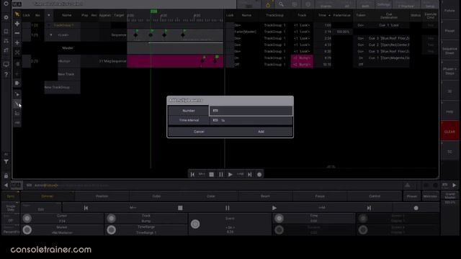Switch to the Dimmer encoder tab

pyautogui.click(x=48, y=196)
